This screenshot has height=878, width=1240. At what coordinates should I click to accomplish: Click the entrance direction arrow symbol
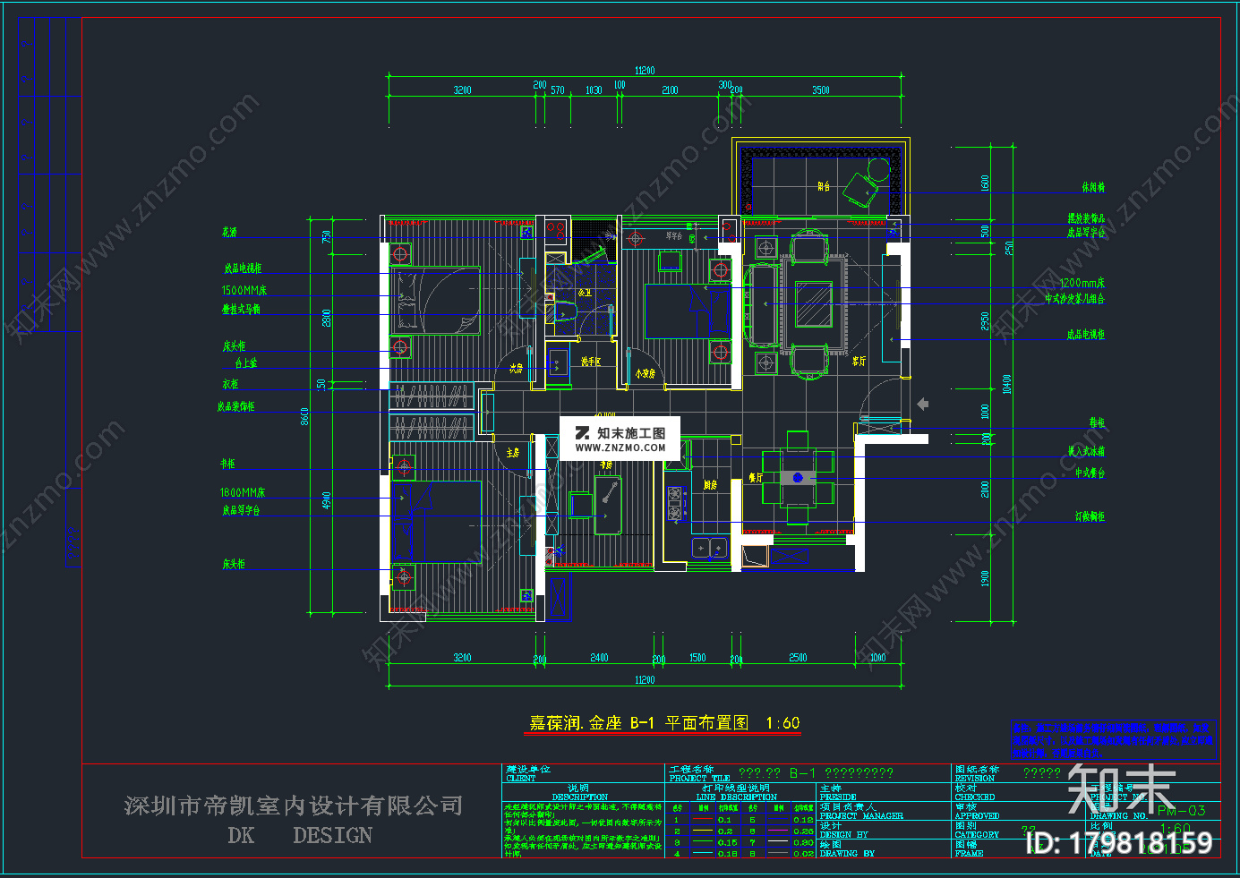click(x=922, y=405)
